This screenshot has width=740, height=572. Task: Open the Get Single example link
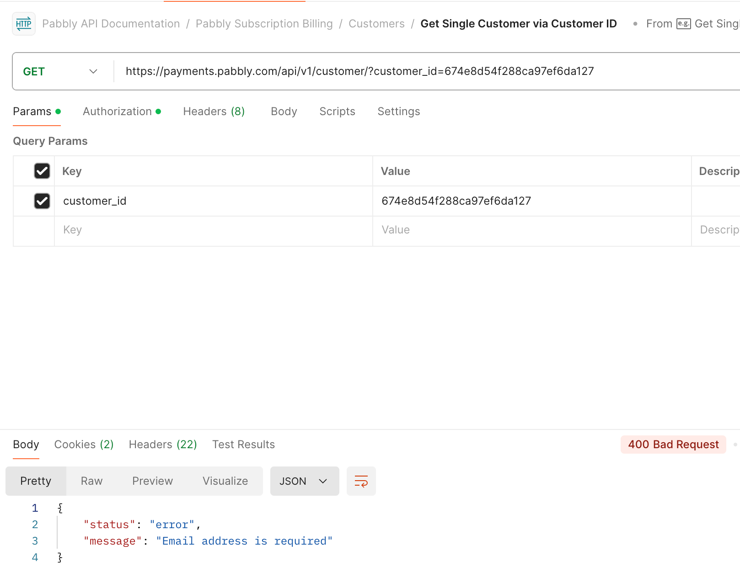[717, 24]
